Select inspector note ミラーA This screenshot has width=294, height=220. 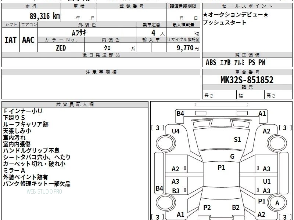click(x=14, y=170)
